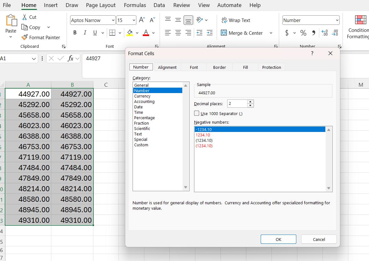Click OK in Format Cells dialog
The width and height of the screenshot is (369, 261).
pyautogui.click(x=279, y=239)
